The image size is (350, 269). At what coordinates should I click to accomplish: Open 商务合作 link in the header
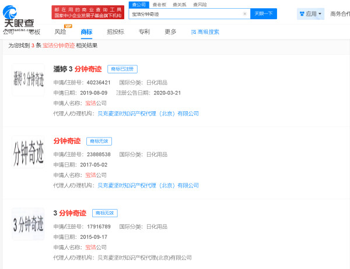[340, 14]
